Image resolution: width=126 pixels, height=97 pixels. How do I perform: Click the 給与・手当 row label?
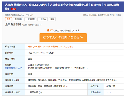(10, 47)
